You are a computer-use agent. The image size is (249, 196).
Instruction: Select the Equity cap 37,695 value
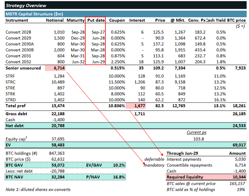click(58, 139)
